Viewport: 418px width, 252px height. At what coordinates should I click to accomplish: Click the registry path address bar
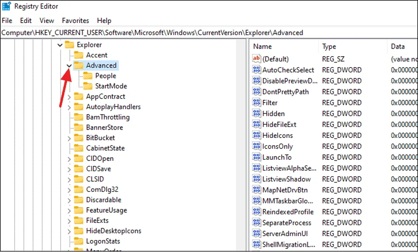pos(209,33)
